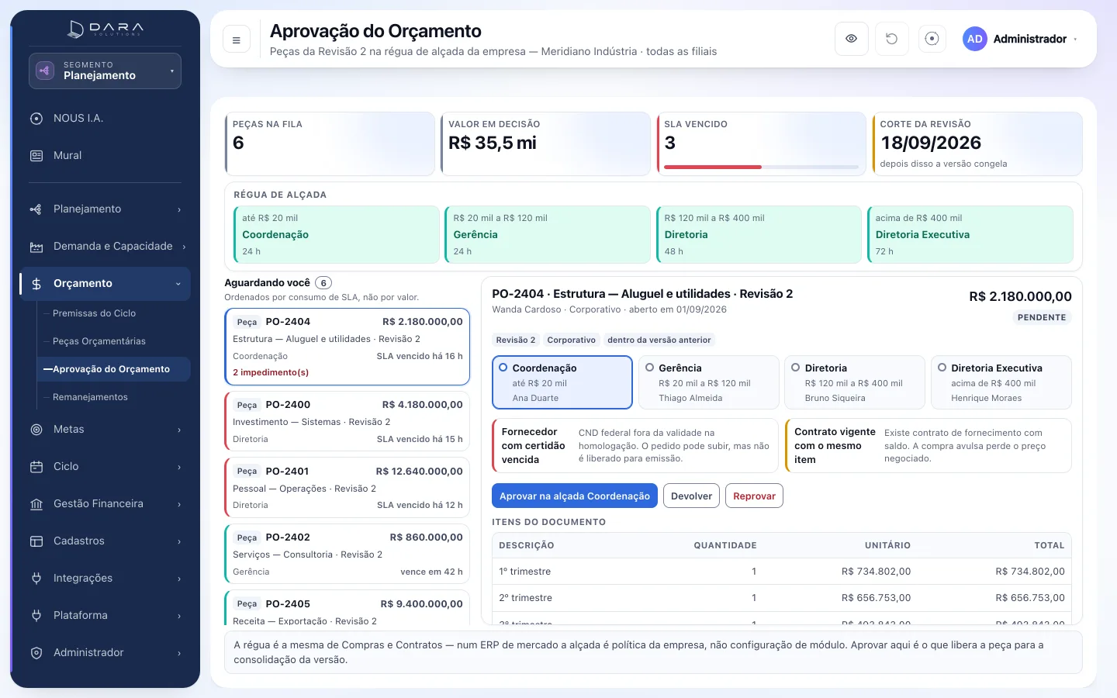The height and width of the screenshot is (698, 1117).
Task: Click the Planejamento sidebar icon
Action: point(36,209)
